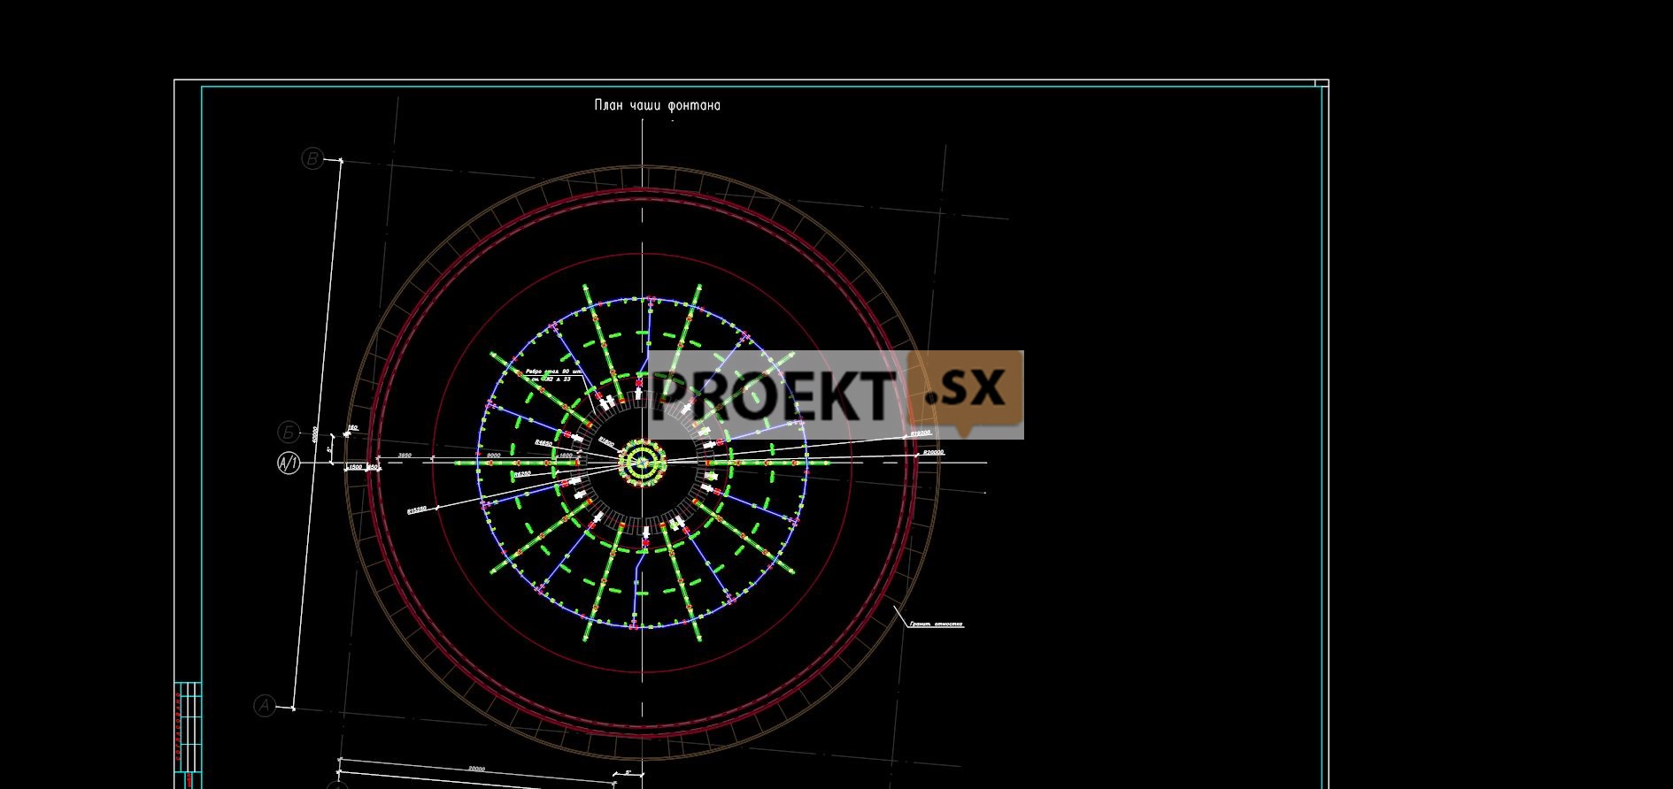Click the "40000" vertical dimension text
The image size is (1673, 789).
313,433
